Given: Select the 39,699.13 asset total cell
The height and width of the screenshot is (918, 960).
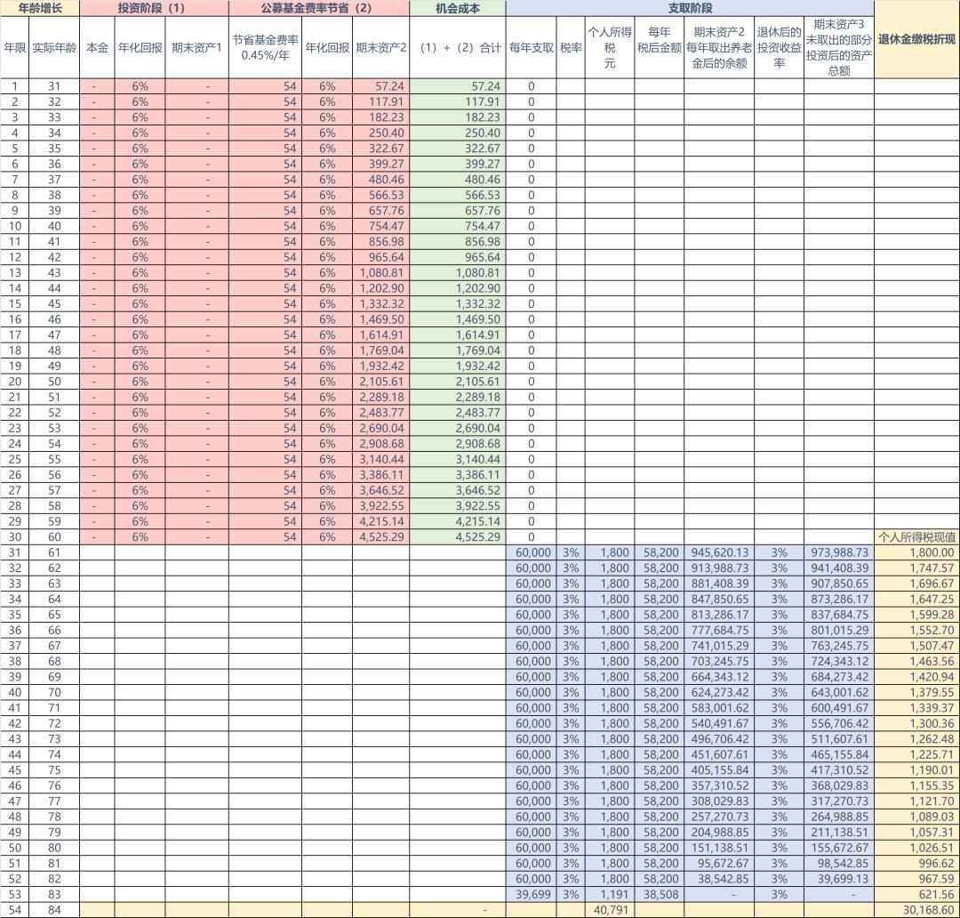Looking at the screenshot, I should (839, 879).
